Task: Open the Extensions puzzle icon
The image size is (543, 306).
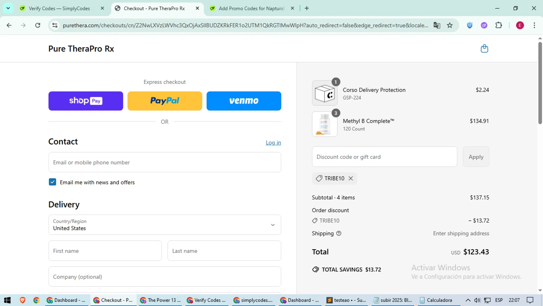Action: [498, 25]
